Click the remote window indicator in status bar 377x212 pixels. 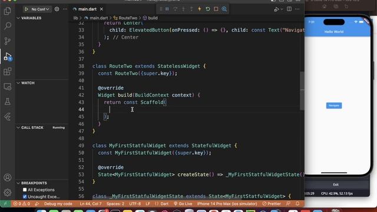click(x=5, y=204)
